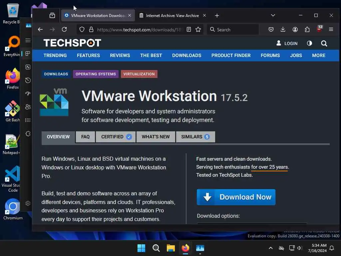Open JOBS in the nav bar
This screenshot has height=256, width=341.
296,56
